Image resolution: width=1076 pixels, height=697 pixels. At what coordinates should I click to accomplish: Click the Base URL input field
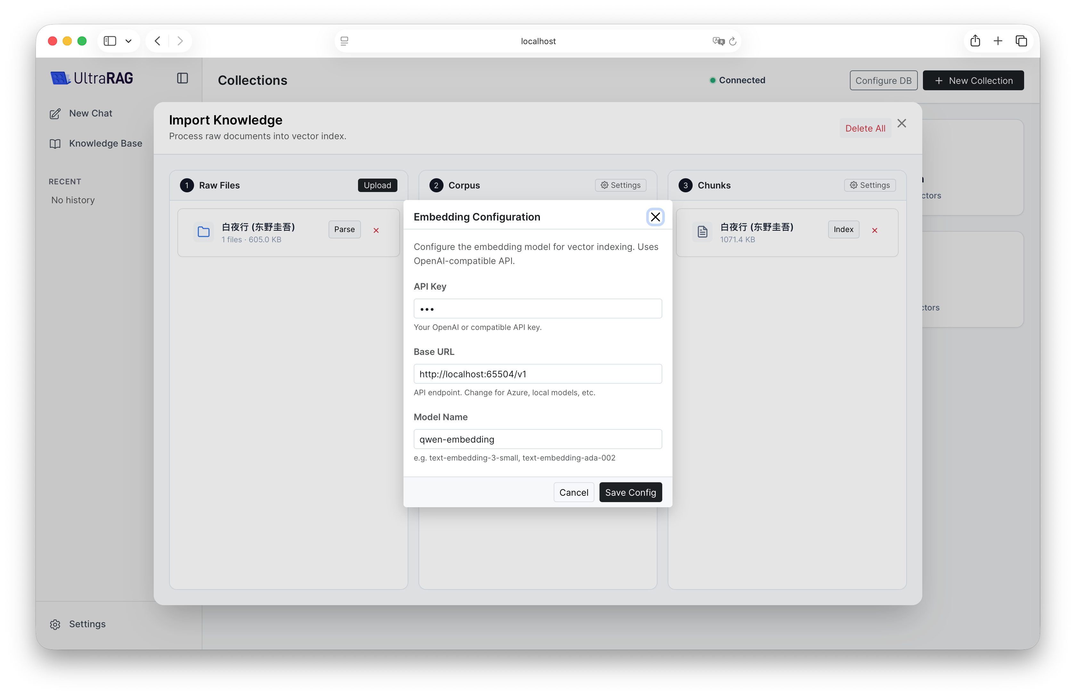[537, 374]
